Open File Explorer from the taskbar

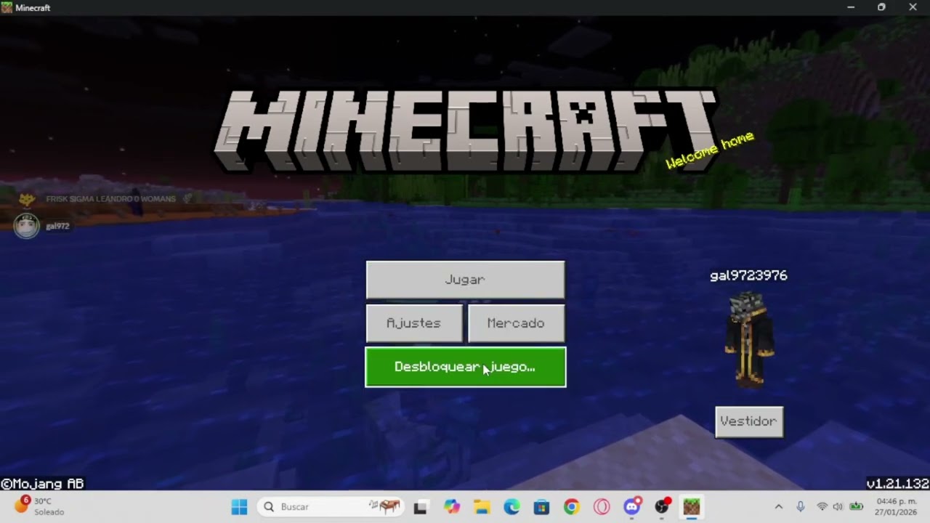[482, 507]
